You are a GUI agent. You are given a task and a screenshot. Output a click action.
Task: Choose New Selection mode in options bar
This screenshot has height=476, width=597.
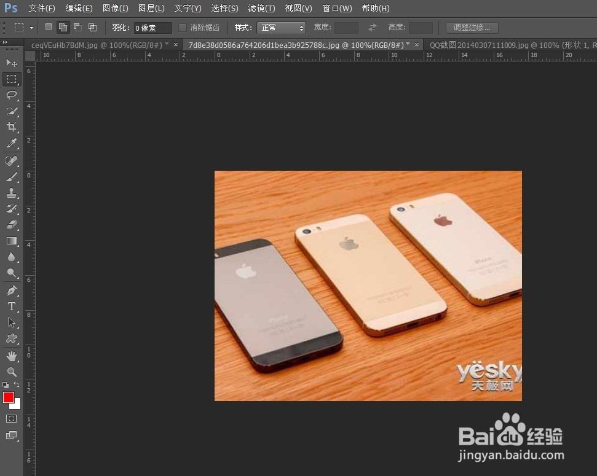[49, 27]
